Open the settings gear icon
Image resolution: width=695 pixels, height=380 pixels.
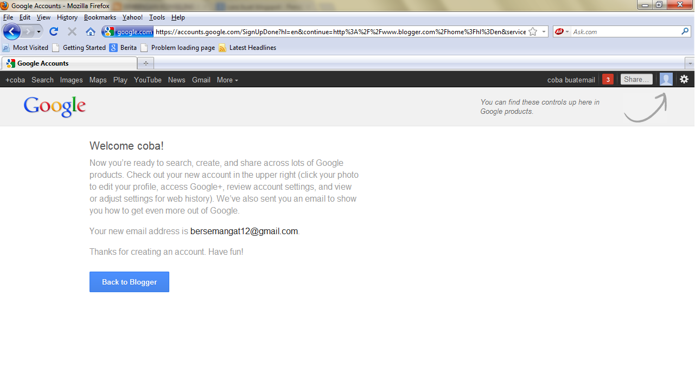coord(684,79)
